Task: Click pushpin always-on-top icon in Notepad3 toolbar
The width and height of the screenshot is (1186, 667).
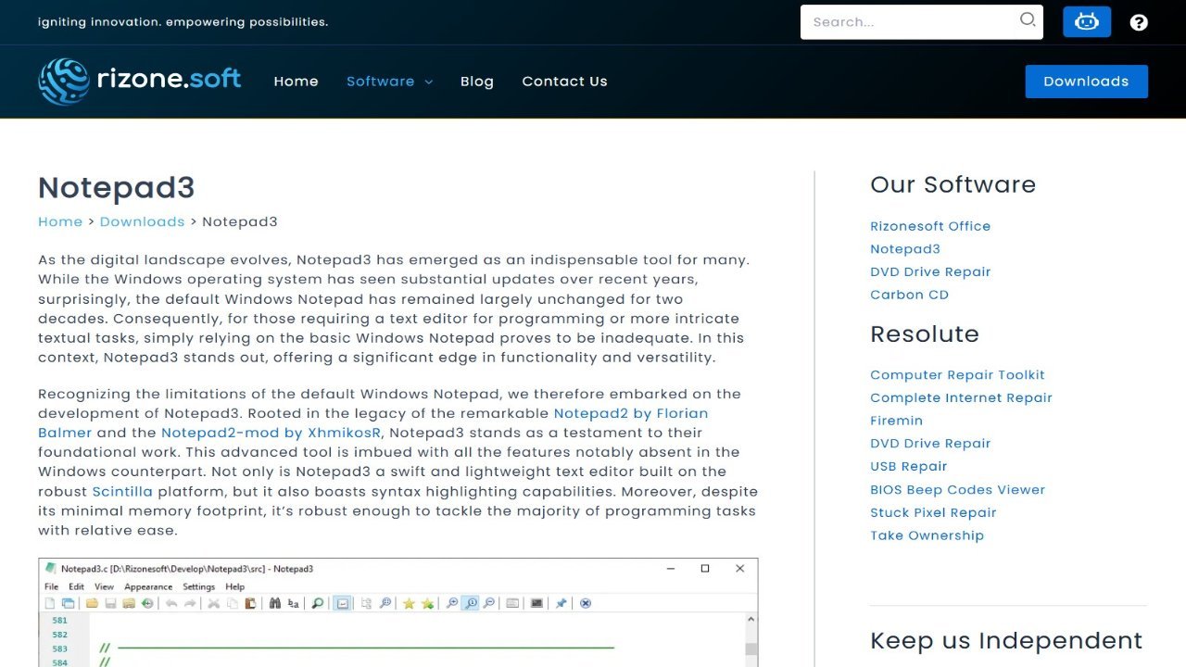Action: pos(561,603)
